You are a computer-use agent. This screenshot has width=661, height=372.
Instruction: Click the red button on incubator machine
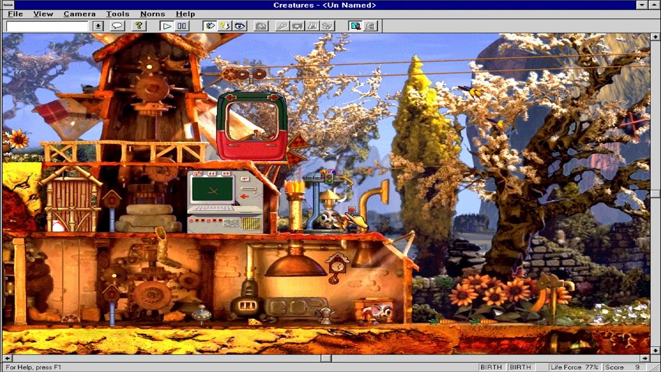(x=352, y=210)
